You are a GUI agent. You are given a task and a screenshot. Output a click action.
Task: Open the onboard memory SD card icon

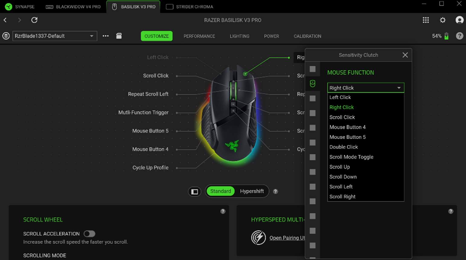[119, 36]
